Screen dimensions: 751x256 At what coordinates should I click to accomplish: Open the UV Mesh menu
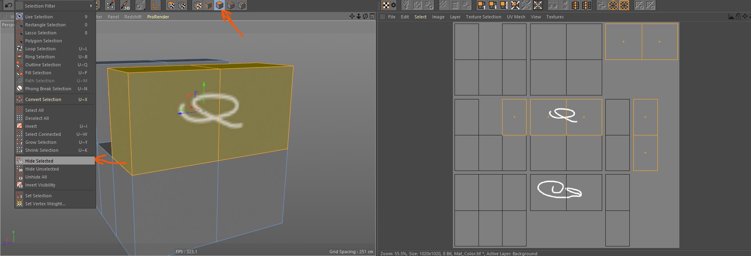click(516, 17)
